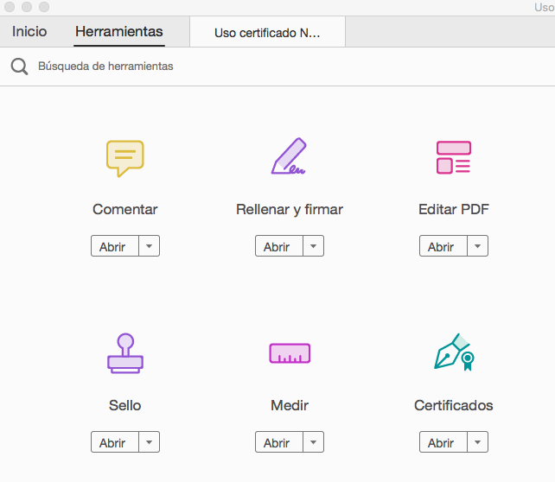555x482 pixels.
Task: Expand the Medir dropdown arrow
Action: pos(313,442)
